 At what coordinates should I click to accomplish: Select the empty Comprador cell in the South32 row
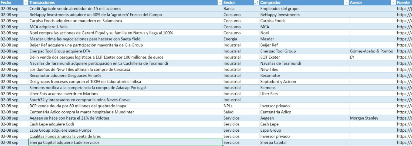(x=304, y=100)
